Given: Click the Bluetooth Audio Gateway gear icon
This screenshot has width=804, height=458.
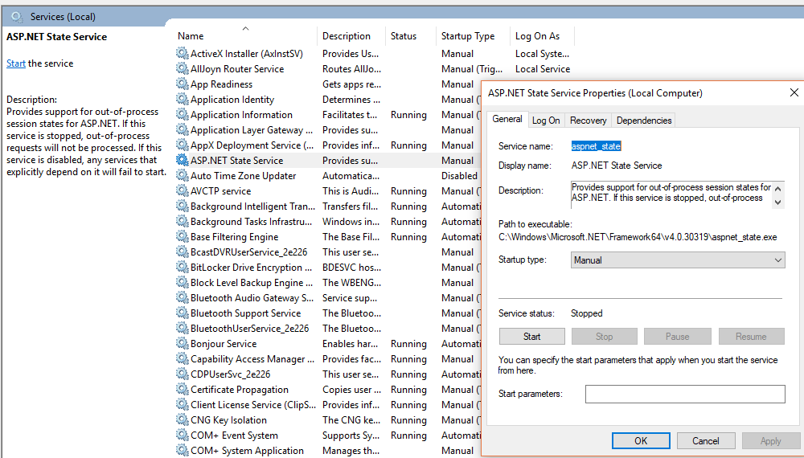Looking at the screenshot, I should pyautogui.click(x=182, y=297).
